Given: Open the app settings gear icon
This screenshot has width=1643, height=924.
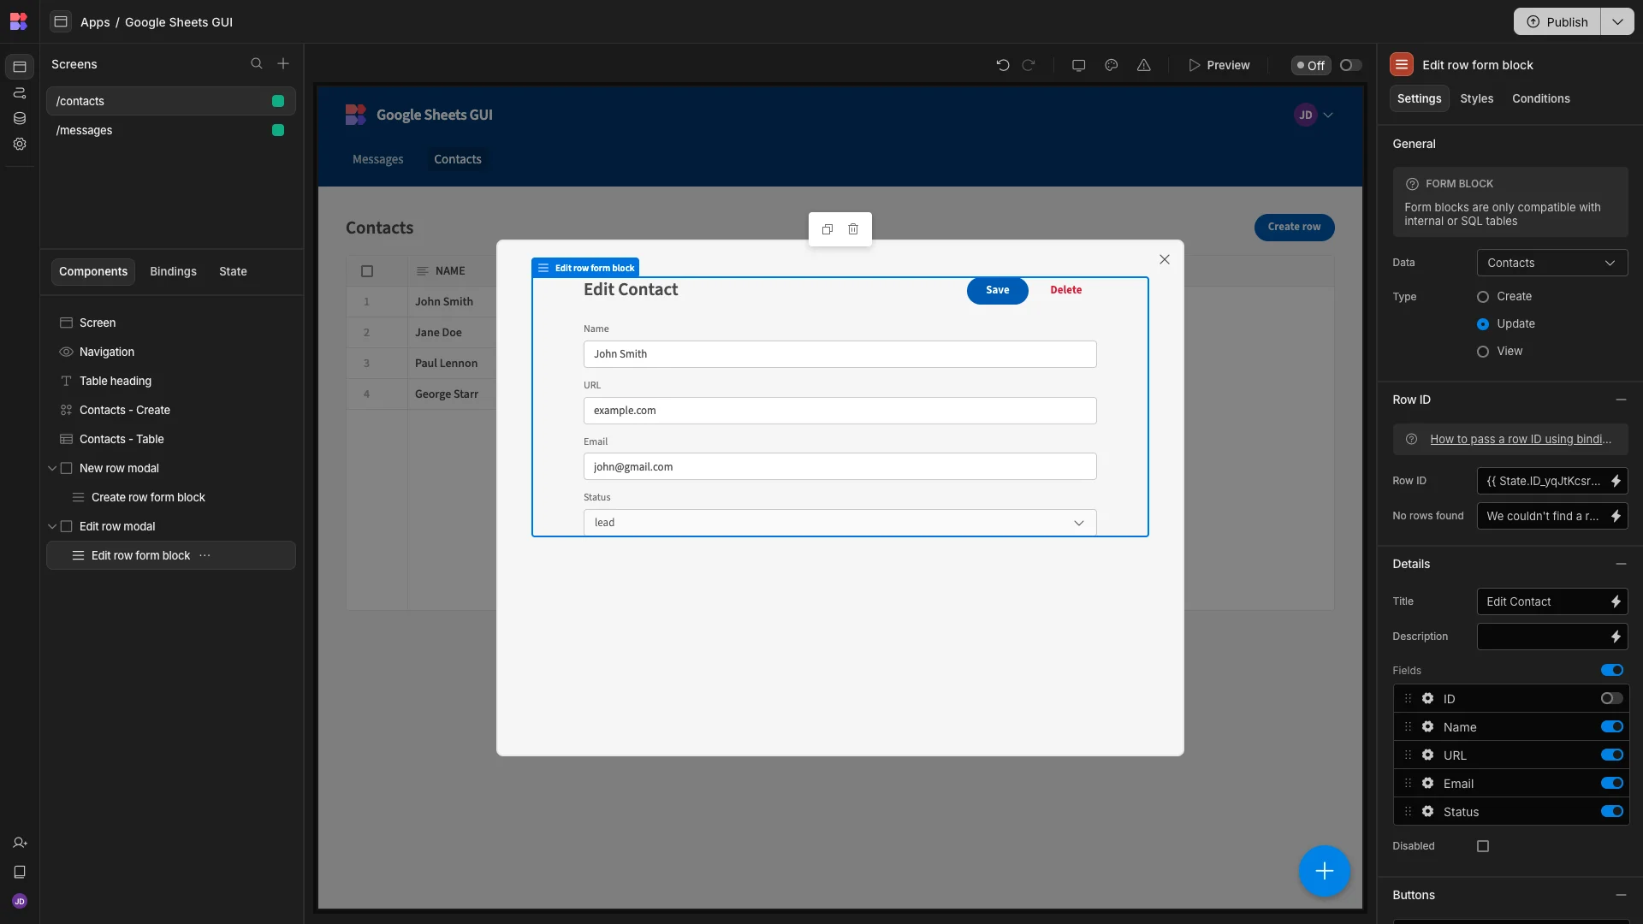Looking at the screenshot, I should pos(20,145).
